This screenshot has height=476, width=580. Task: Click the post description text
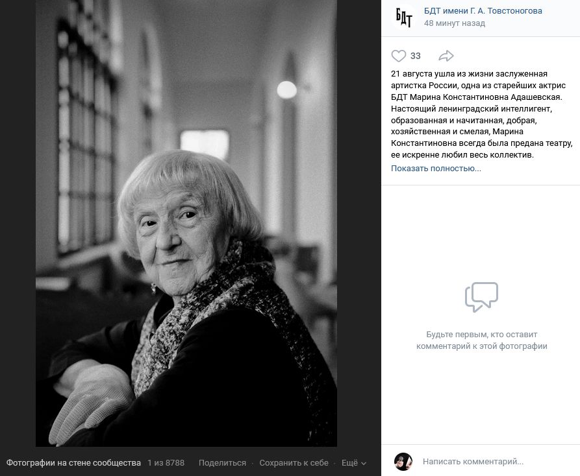coord(481,114)
